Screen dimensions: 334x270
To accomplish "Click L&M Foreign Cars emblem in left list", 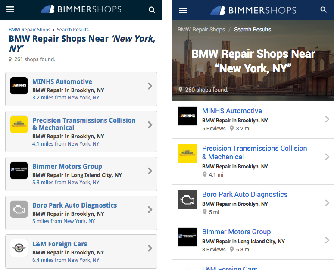I will [x=19, y=248].
